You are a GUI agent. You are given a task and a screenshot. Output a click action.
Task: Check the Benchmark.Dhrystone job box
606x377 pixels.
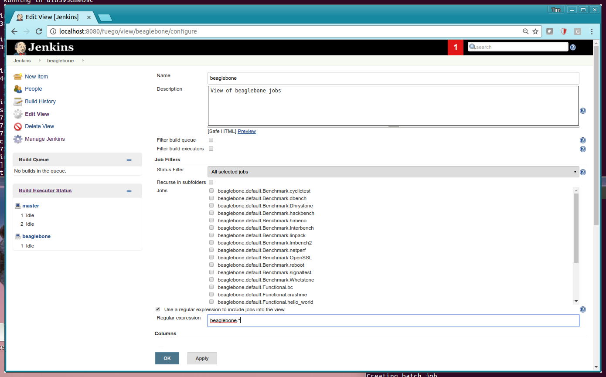coord(211,205)
